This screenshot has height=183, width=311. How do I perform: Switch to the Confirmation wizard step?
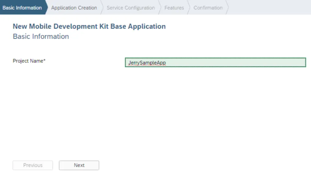click(x=208, y=8)
